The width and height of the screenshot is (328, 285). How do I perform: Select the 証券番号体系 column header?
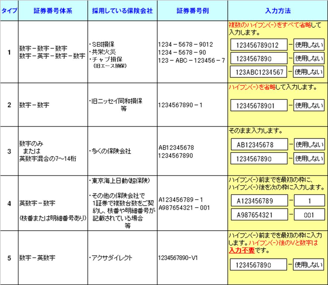(x=53, y=11)
